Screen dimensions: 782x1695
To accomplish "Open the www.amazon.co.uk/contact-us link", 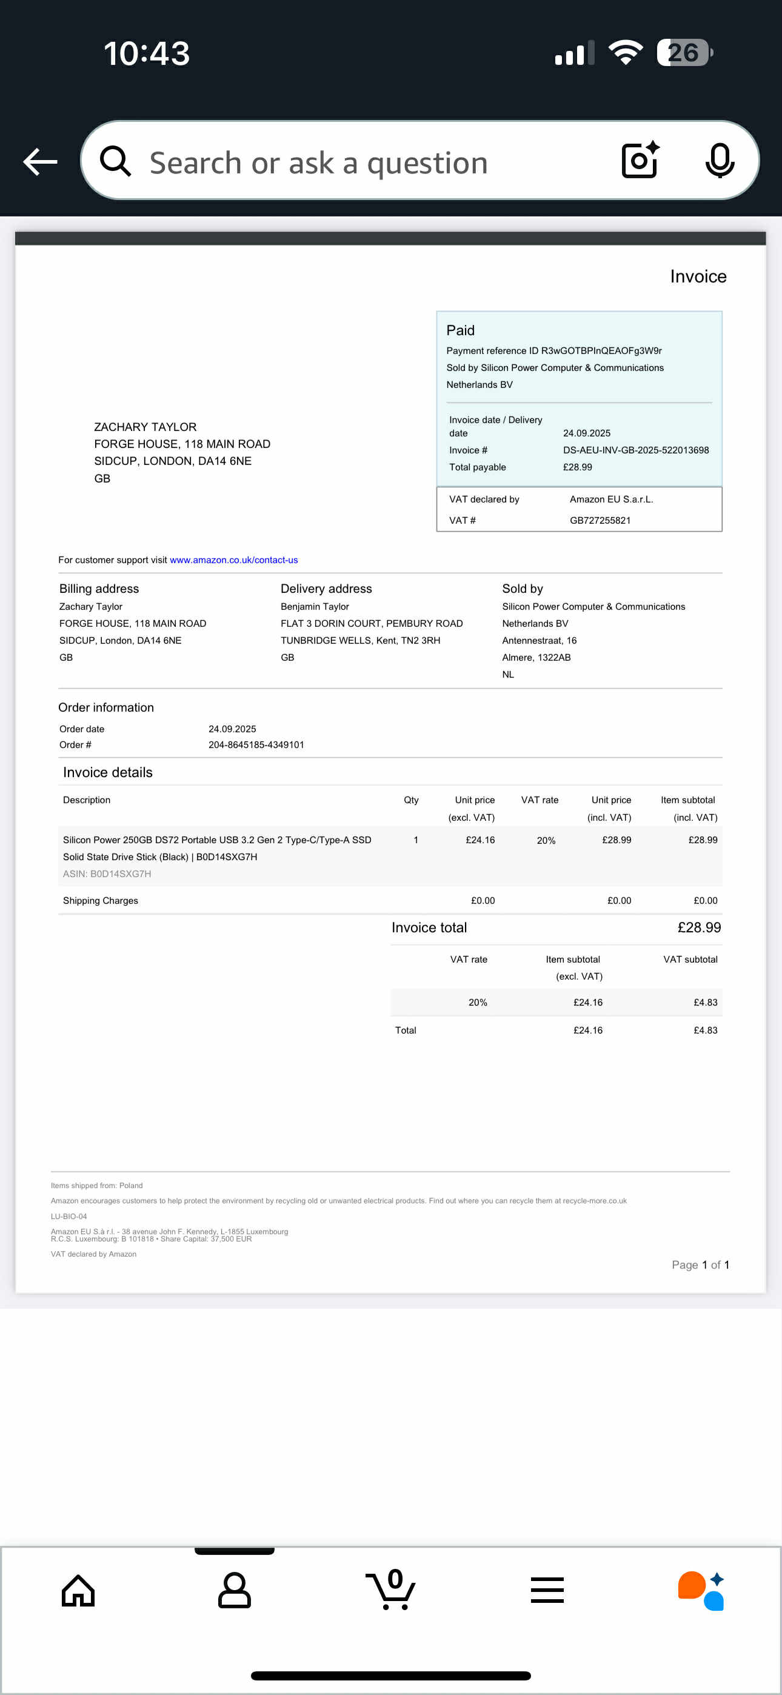I will pyautogui.click(x=233, y=560).
